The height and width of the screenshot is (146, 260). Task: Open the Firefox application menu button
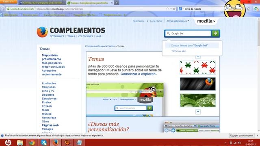click(x=8, y=2)
